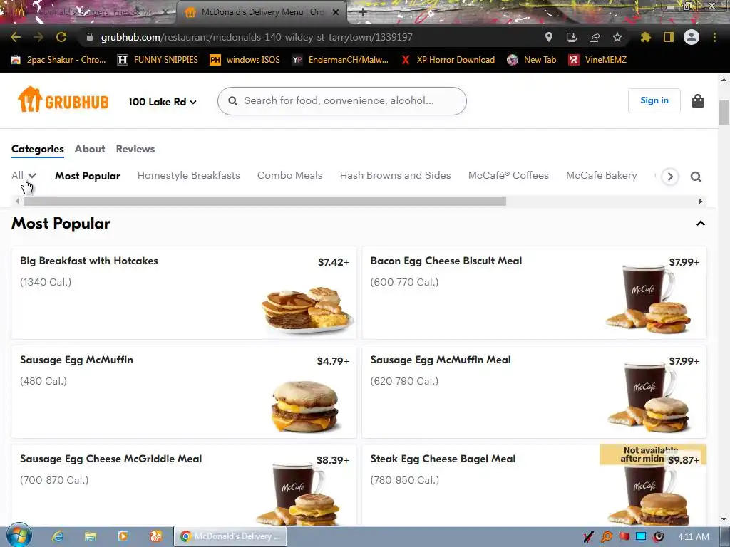Switch to the About tab
This screenshot has height=547, width=730.
[90, 149]
